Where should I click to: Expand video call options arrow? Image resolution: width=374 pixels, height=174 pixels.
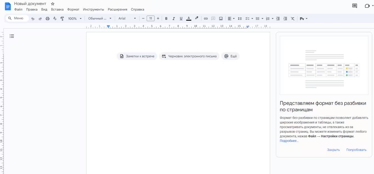pos(373,6)
